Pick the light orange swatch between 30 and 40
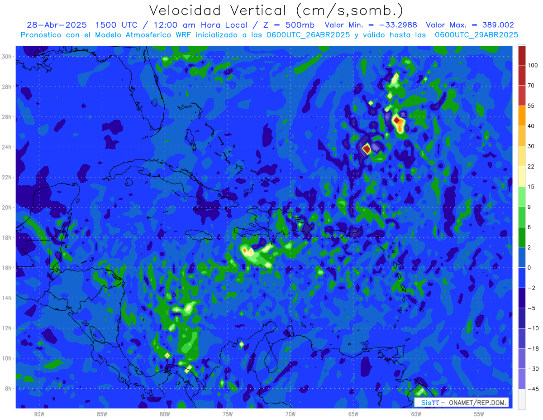The image size is (543, 420). 522,135
